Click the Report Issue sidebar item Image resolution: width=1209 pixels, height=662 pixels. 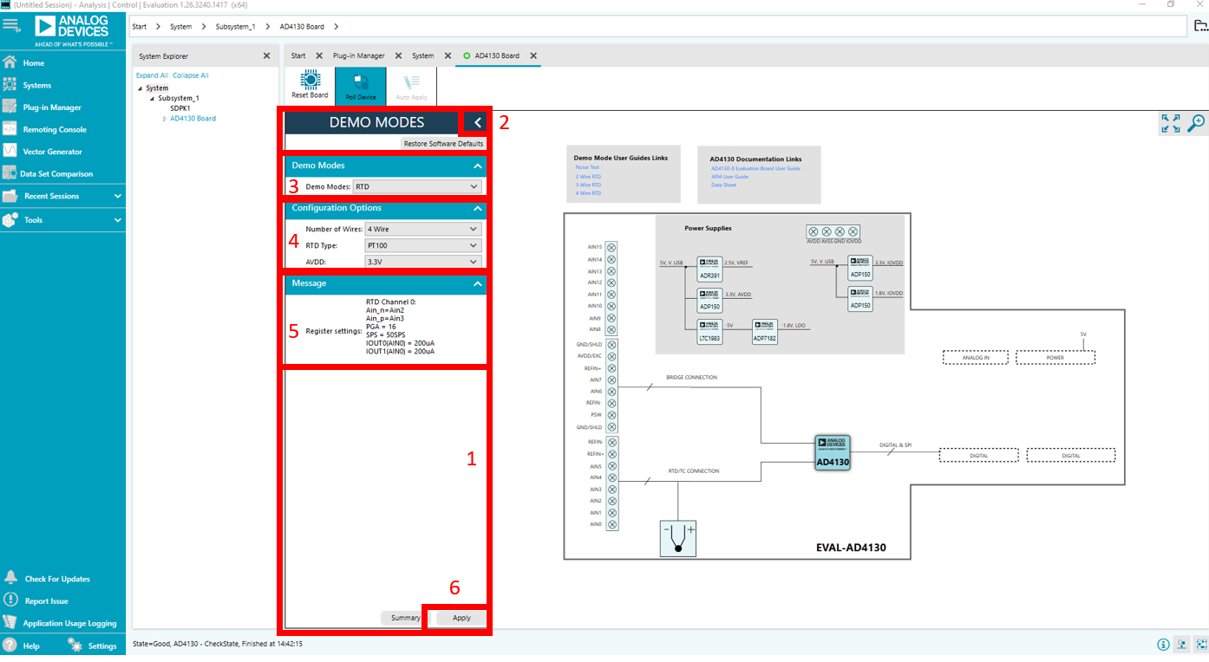coord(46,600)
